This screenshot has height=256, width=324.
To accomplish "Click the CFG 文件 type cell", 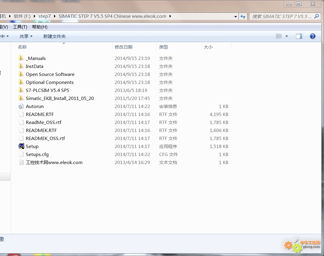I will pyautogui.click(x=168, y=155).
